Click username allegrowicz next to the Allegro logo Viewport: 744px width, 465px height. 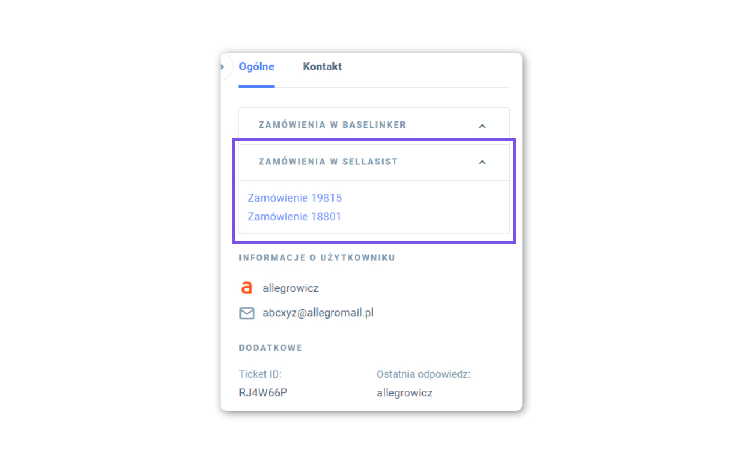coord(291,288)
